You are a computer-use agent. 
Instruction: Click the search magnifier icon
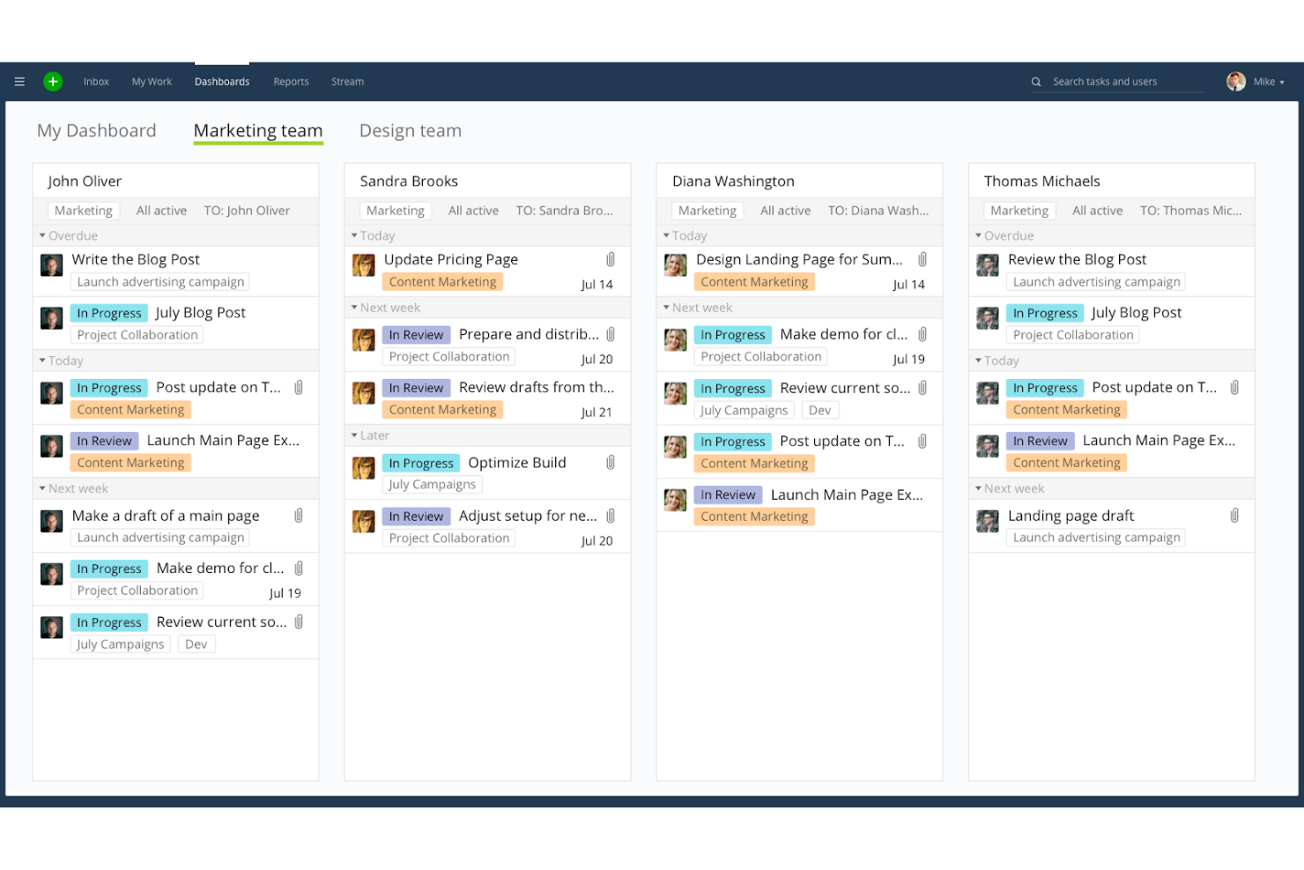(x=1036, y=81)
